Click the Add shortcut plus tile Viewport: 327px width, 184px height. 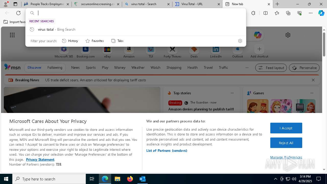pyautogui.click(x=259, y=52)
